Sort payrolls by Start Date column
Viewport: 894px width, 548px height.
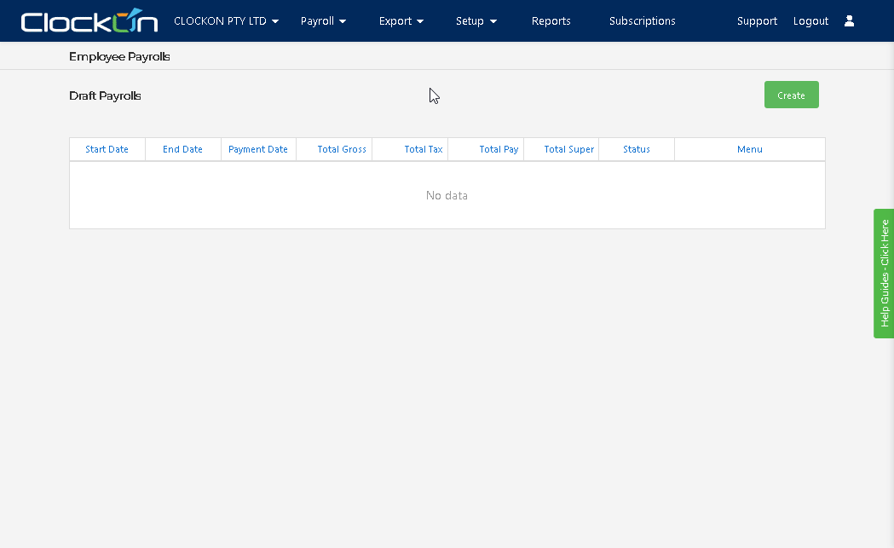point(107,149)
